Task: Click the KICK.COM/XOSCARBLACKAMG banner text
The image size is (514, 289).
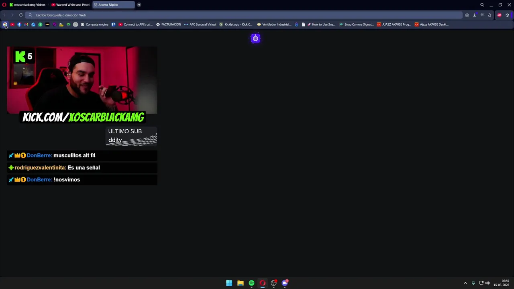Action: point(83,117)
